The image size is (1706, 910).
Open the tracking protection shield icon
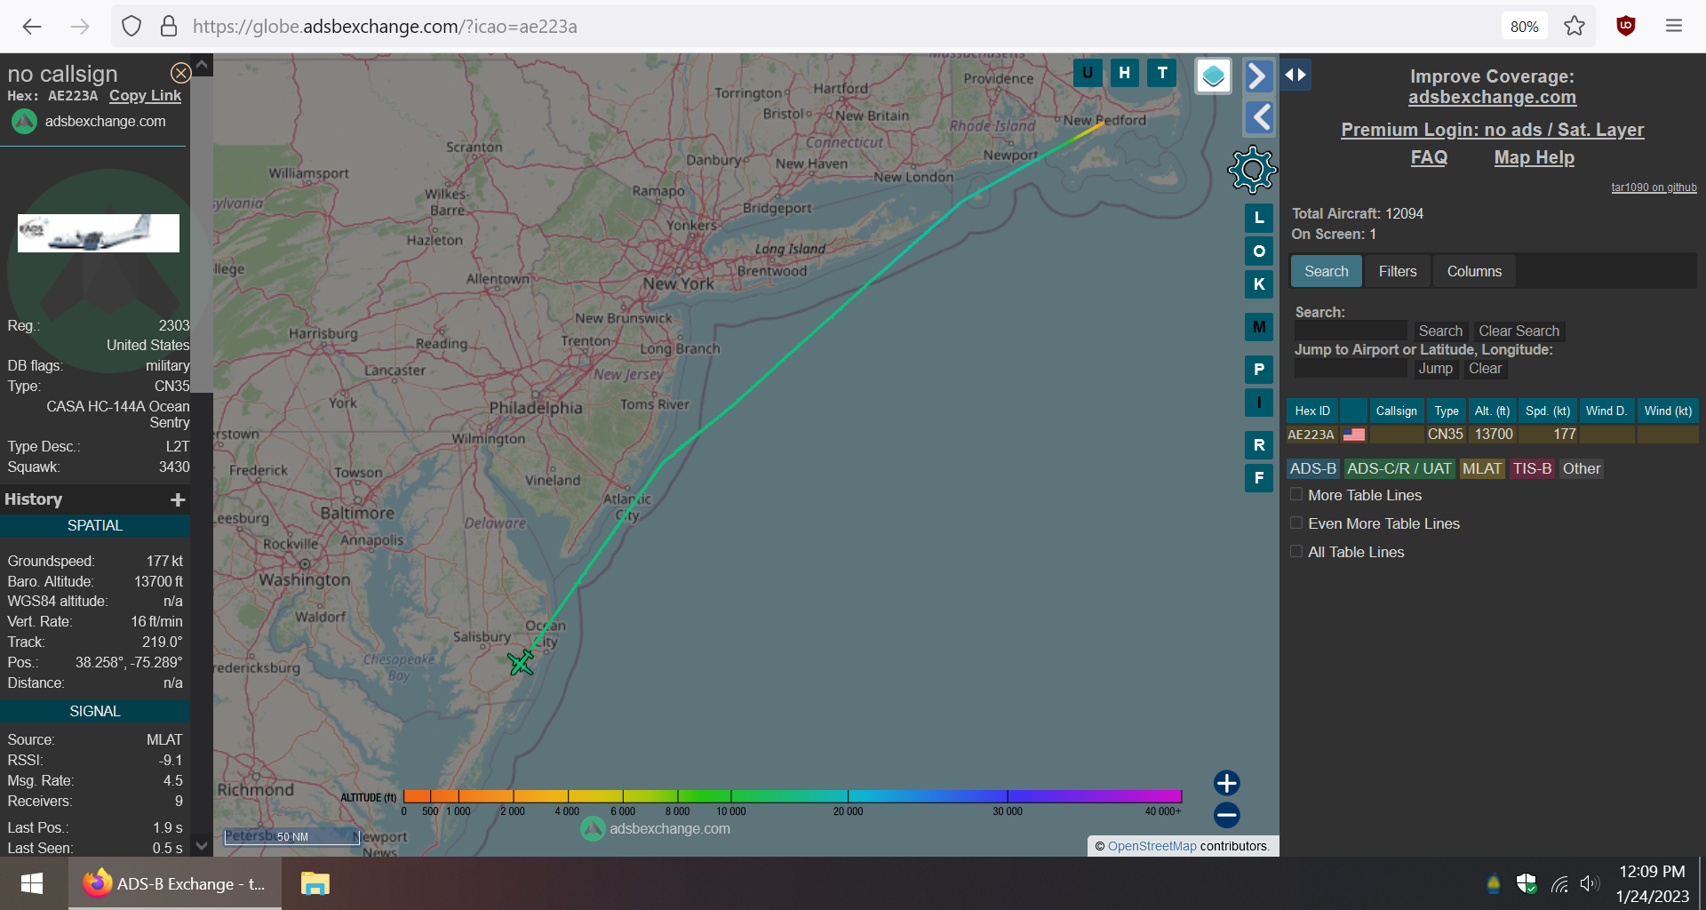132,27
